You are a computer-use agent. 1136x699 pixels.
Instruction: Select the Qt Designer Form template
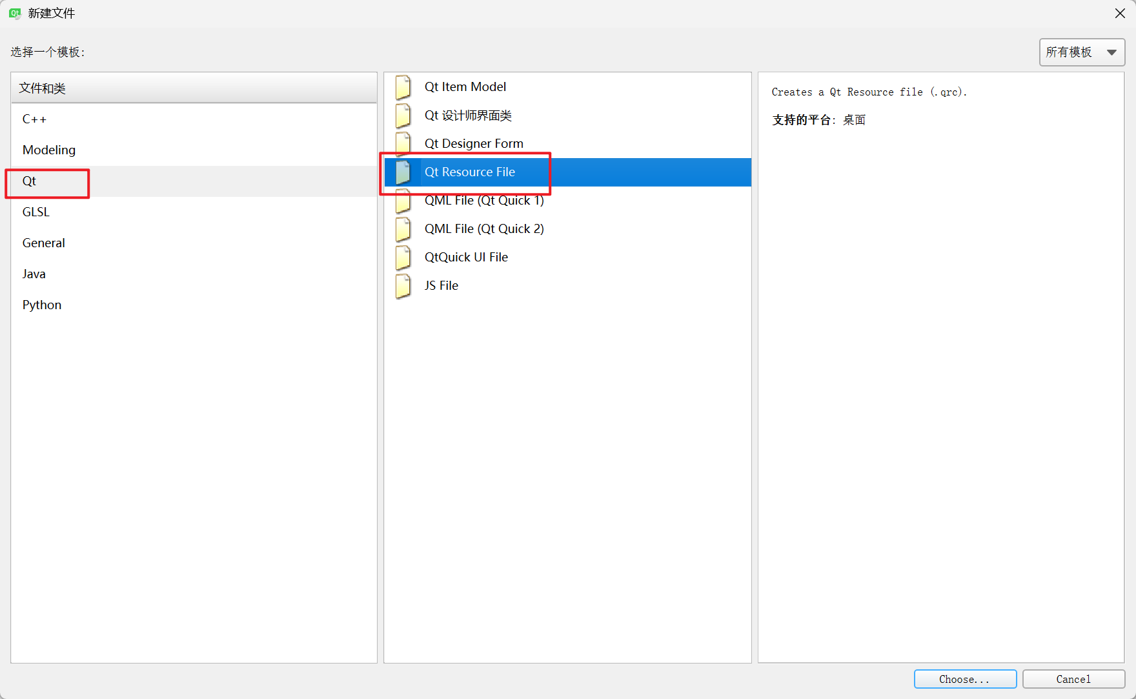point(567,144)
